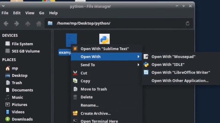Select Copy in the context menu
The width and height of the screenshot is (220, 123).
click(x=107, y=81)
